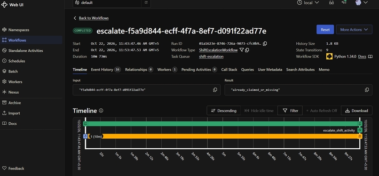379x176 pixels.
Task: Open the SDK Docs link
Action: coord(362,56)
